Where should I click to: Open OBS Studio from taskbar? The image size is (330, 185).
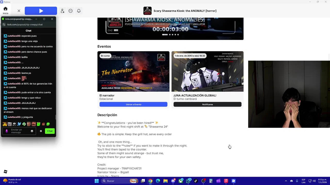203,181
